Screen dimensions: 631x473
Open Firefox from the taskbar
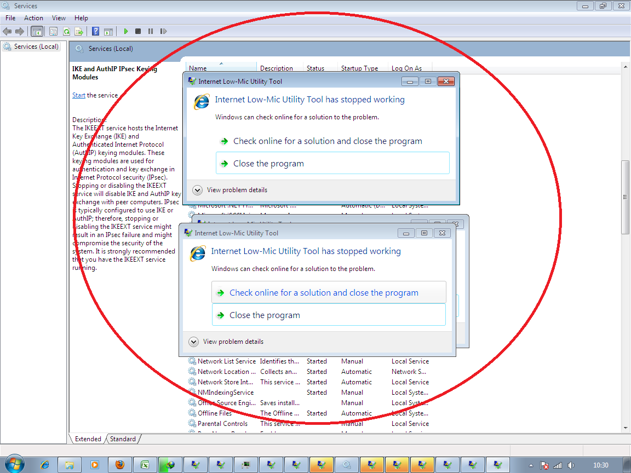(x=119, y=465)
